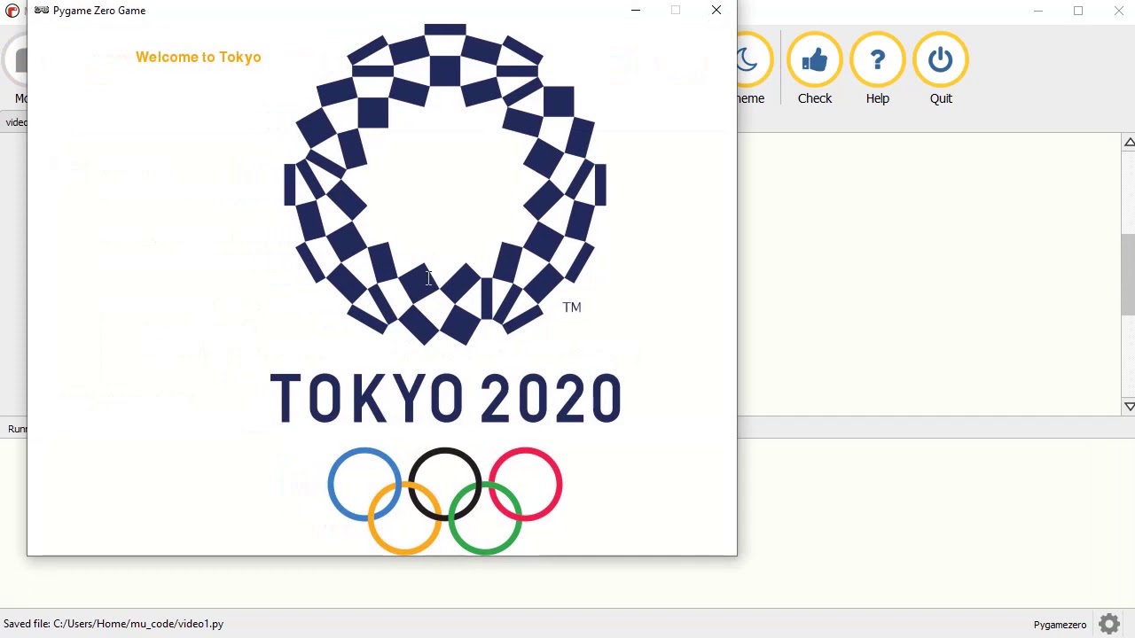1135x638 pixels.
Task: Toggle the Theme moon icon in Mu
Action: tap(750, 60)
